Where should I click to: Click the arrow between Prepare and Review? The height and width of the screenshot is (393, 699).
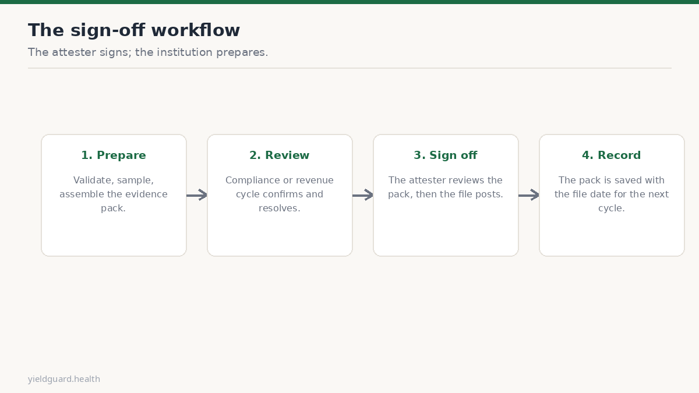tap(197, 195)
